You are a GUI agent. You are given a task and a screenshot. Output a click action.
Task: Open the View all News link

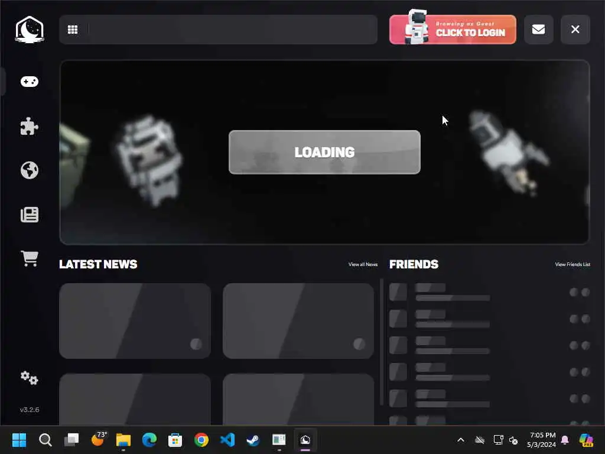coord(363,264)
